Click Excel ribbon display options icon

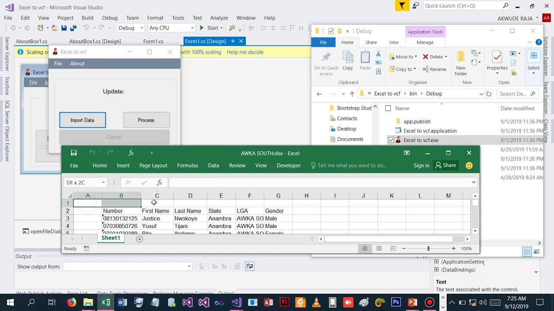tap(407, 153)
